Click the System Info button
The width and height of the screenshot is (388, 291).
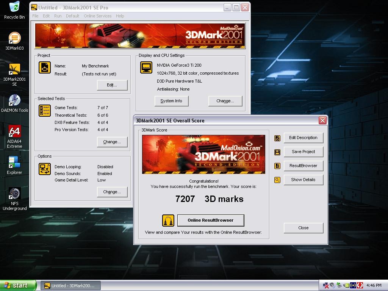[x=171, y=101]
